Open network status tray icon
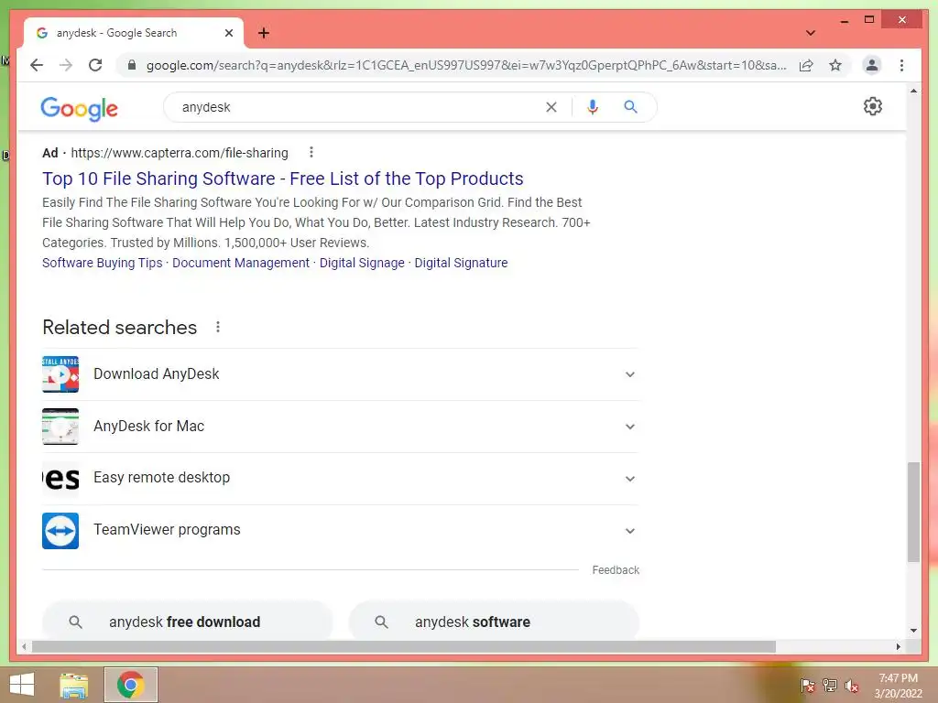938x703 pixels. coord(830,685)
